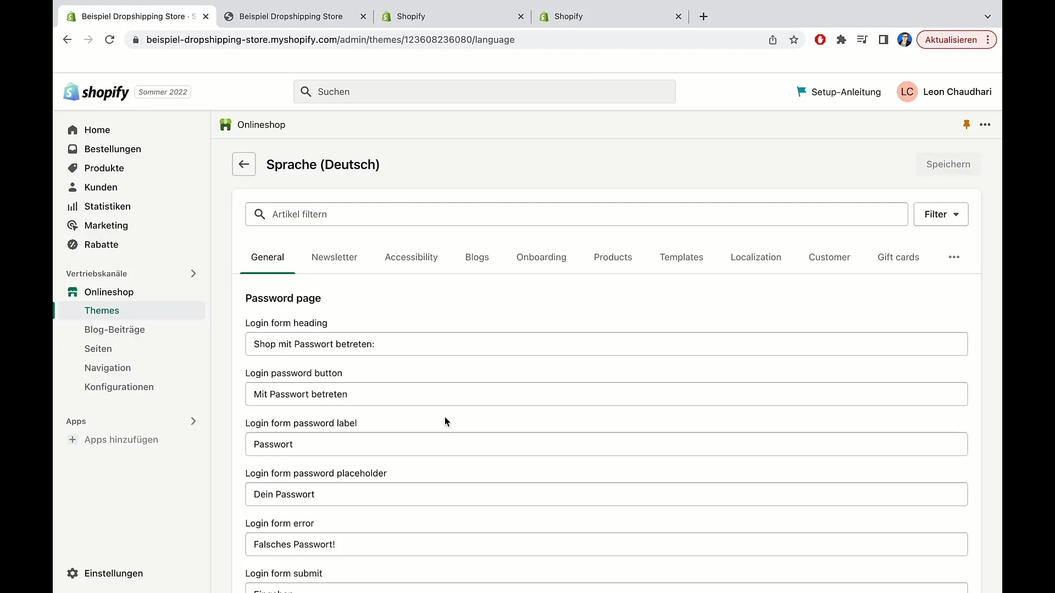Open Chrome menu three dots beside Aktualisieren
Viewport: 1055px width, 593px height.
click(988, 40)
